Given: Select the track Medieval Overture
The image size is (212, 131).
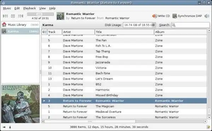Looking at the screenshot, I should coord(124,112).
